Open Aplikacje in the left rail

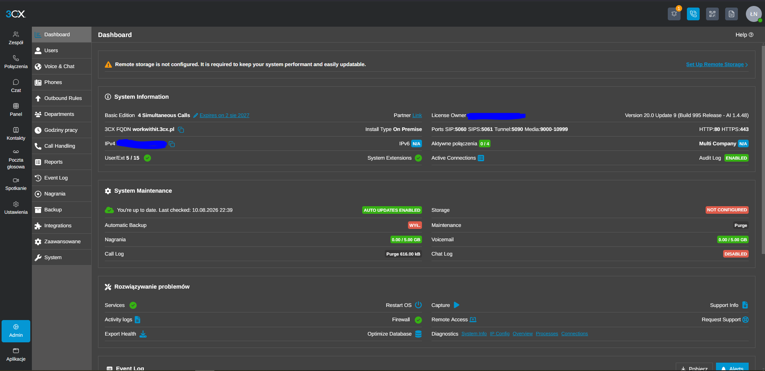(x=16, y=355)
